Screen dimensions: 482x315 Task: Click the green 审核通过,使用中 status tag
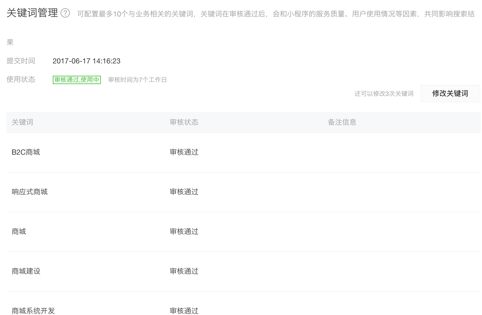coord(77,80)
